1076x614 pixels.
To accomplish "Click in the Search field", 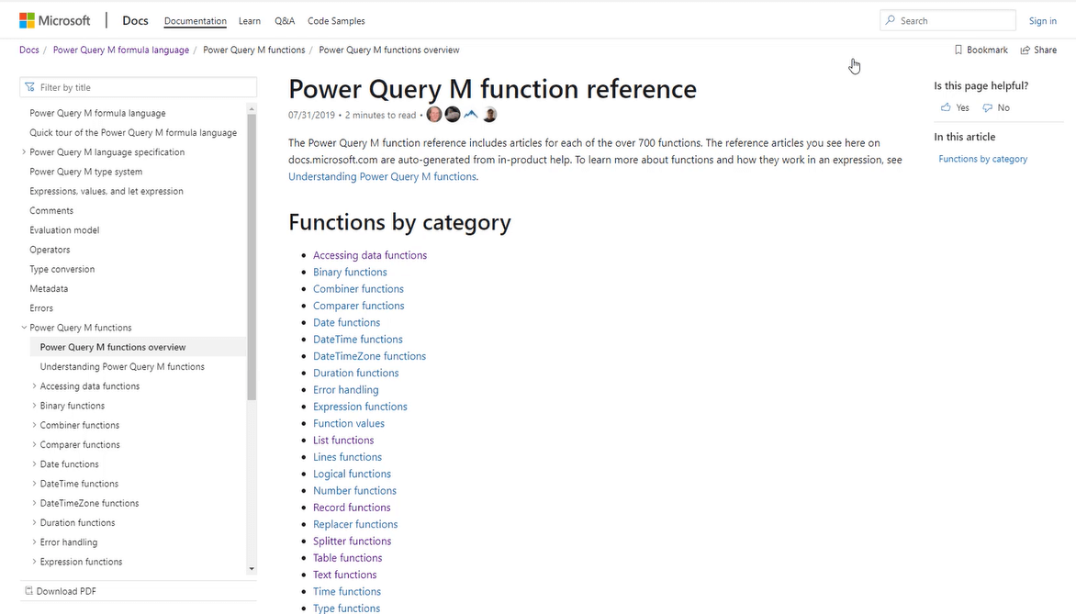I will pyautogui.click(x=947, y=20).
